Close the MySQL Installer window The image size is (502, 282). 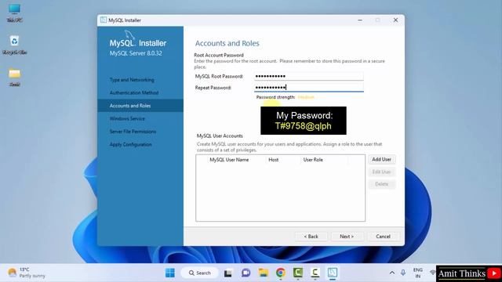pos(395,20)
